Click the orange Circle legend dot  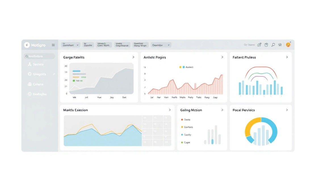pyautogui.click(x=182, y=119)
